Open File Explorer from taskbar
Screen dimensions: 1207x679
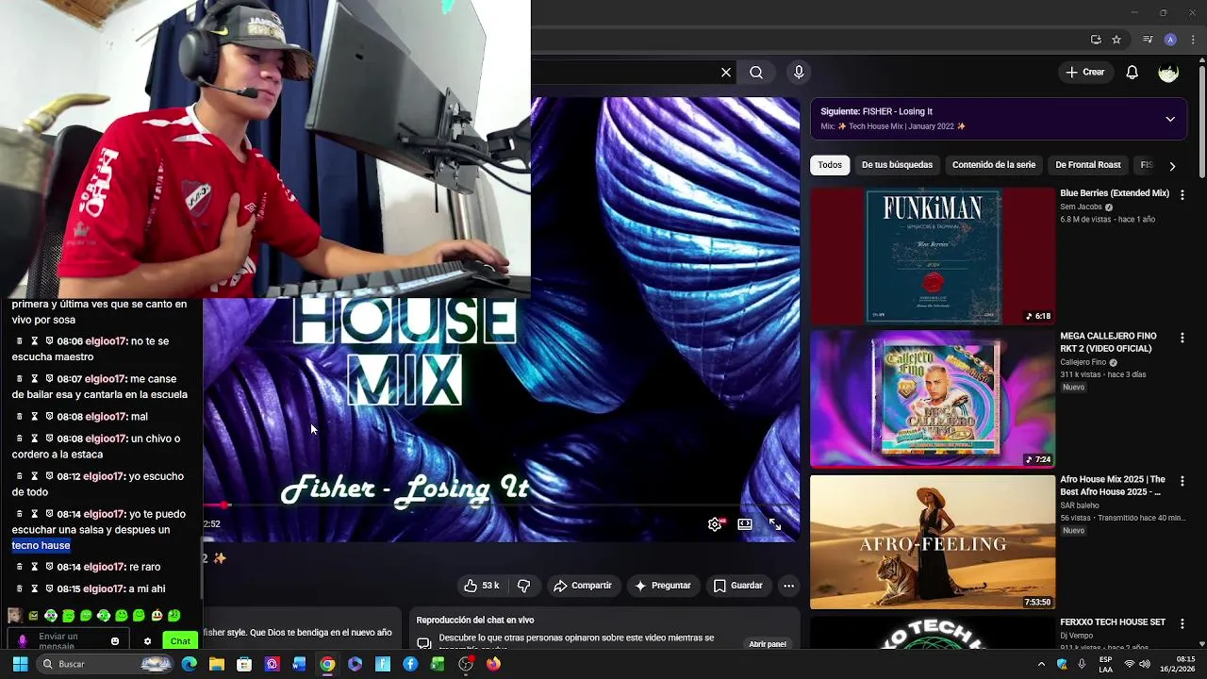(x=216, y=664)
